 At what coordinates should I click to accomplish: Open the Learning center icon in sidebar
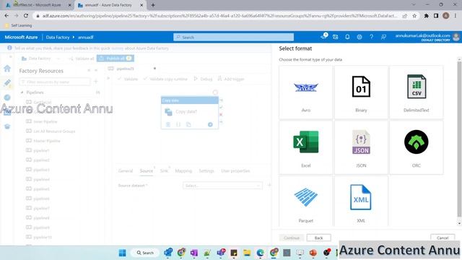point(7,126)
